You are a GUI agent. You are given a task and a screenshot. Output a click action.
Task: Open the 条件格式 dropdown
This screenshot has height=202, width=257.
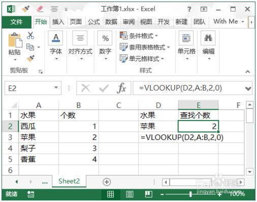[x=139, y=36]
